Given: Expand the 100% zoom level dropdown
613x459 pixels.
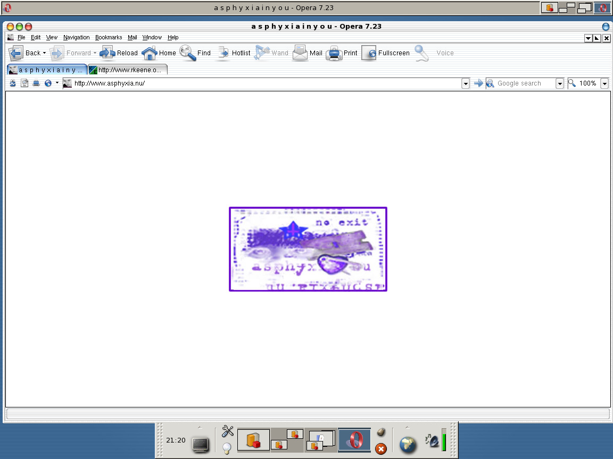Looking at the screenshot, I should tap(604, 83).
